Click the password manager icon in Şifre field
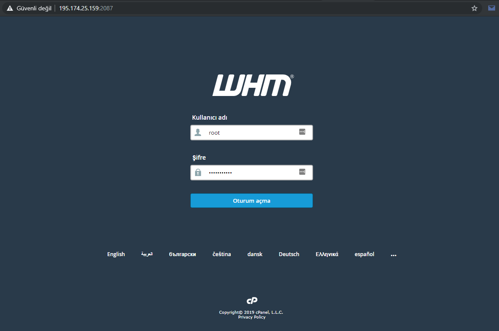Image resolution: width=499 pixels, height=331 pixels. coord(302,172)
